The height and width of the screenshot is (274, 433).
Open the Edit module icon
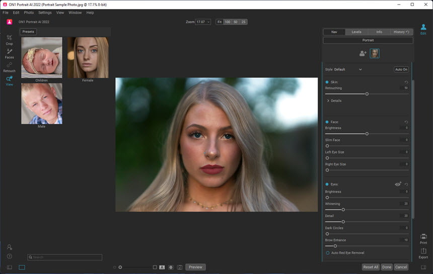coord(423,29)
